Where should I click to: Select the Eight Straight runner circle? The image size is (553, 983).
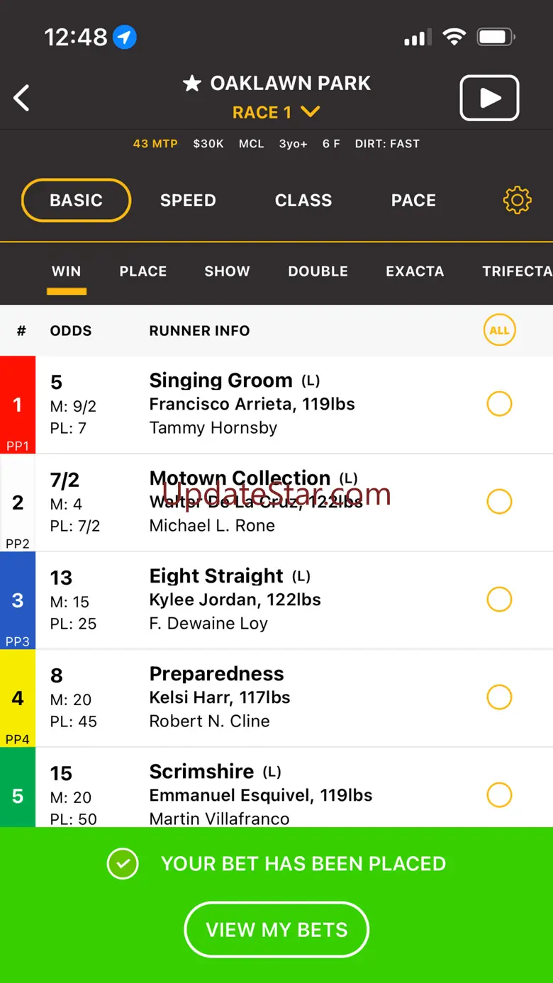[499, 600]
